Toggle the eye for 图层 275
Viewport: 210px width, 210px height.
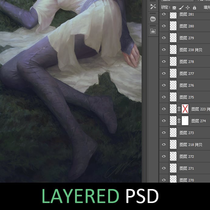[x=164, y=97]
